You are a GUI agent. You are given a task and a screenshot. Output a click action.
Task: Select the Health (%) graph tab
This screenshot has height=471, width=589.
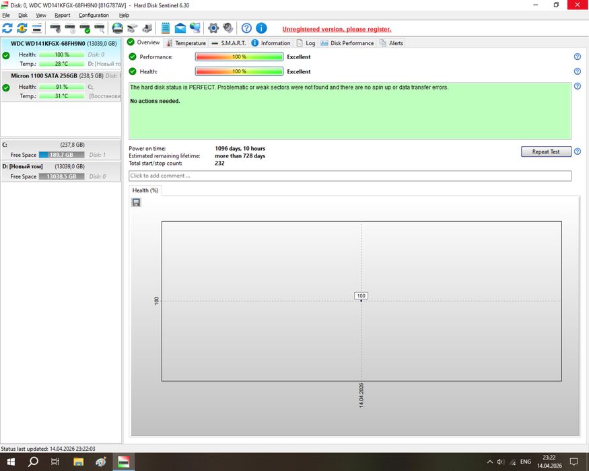[x=145, y=190]
